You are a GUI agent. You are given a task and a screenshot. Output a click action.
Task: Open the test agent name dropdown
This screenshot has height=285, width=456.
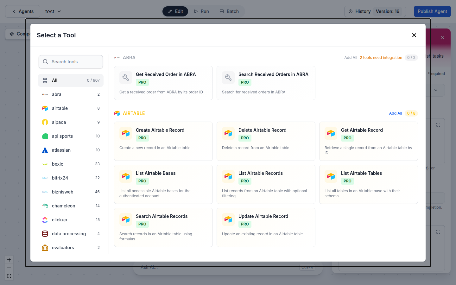click(53, 11)
